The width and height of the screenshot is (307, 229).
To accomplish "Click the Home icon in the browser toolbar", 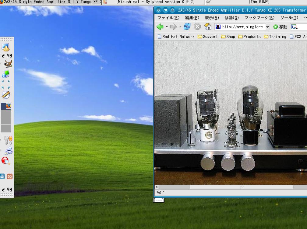I will [x=208, y=27].
